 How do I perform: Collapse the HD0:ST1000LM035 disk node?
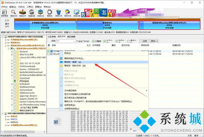point(3,37)
